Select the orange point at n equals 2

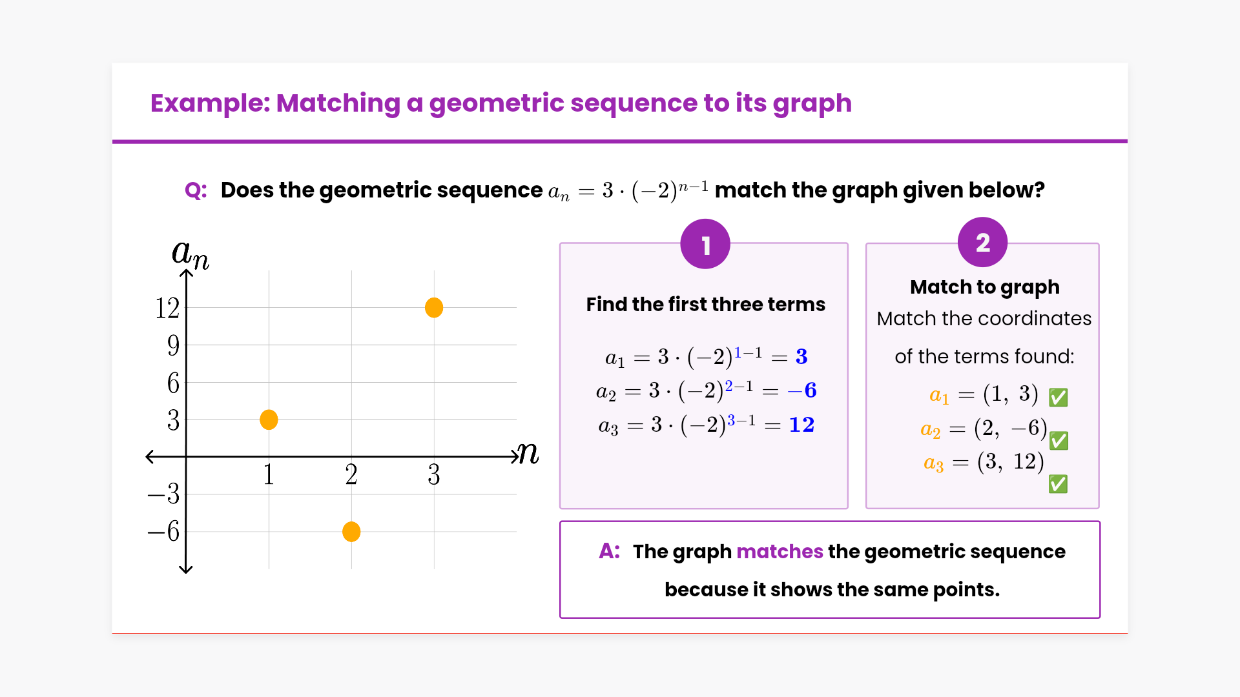351,532
